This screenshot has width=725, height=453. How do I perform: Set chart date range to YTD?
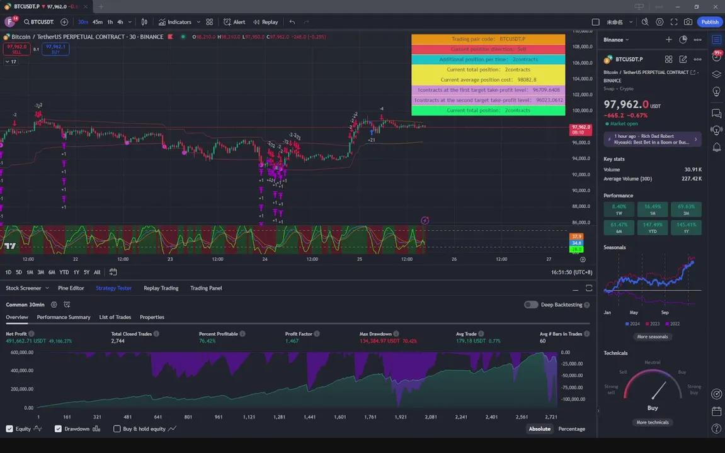pos(64,272)
